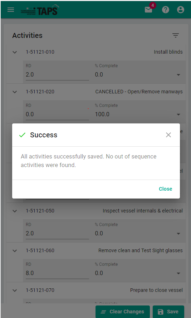
Task: Expand activity 1-51121-050 chevron
Action: 15,211
